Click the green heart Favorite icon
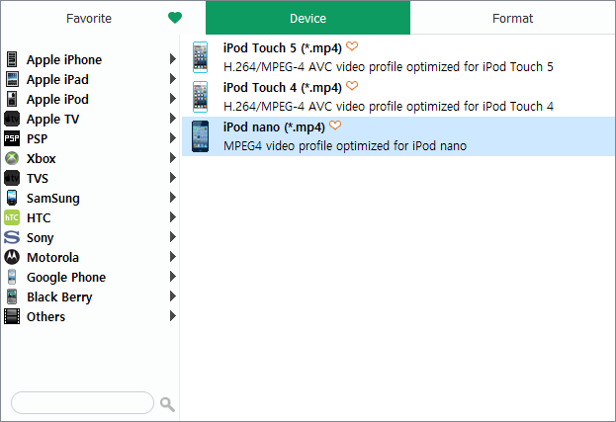616x422 pixels. pos(175,18)
